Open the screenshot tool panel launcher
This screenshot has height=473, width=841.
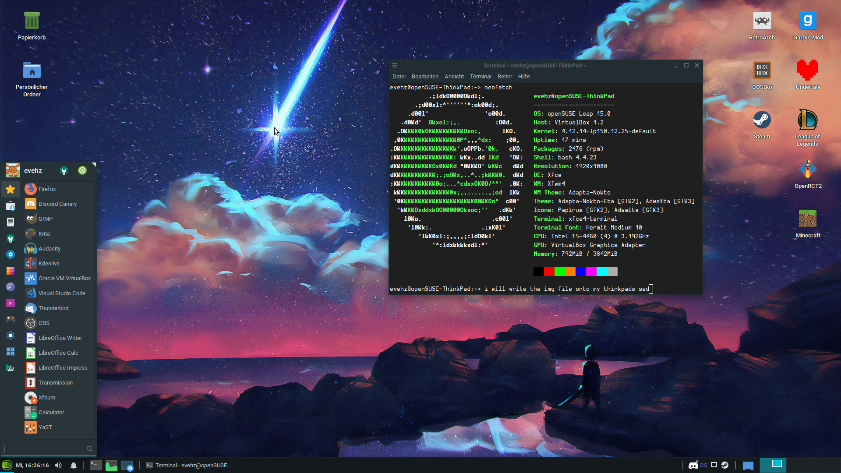click(x=127, y=465)
